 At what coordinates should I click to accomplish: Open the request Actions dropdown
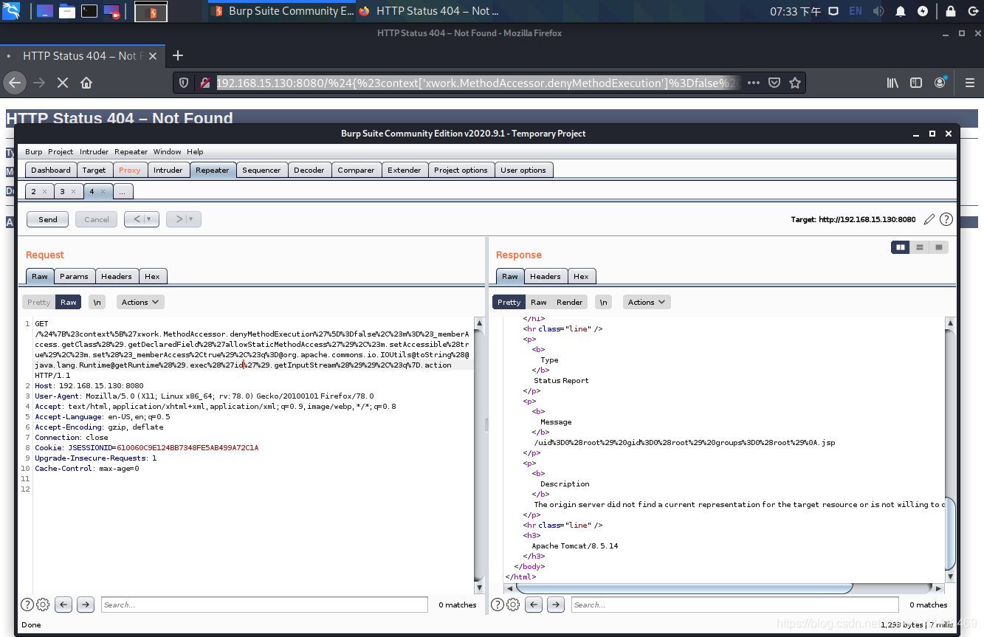pos(140,302)
